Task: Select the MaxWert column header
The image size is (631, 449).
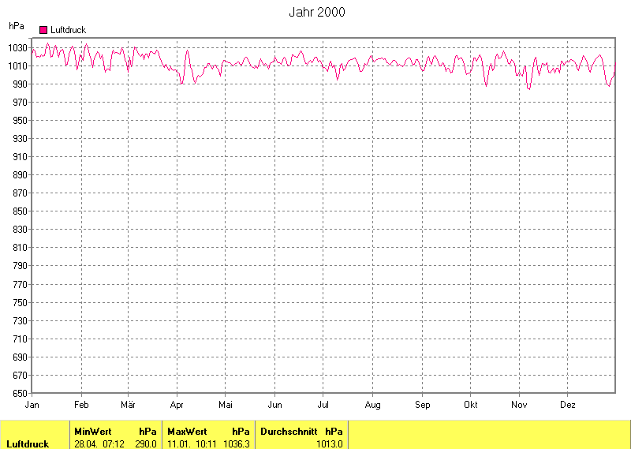Action: tap(187, 432)
